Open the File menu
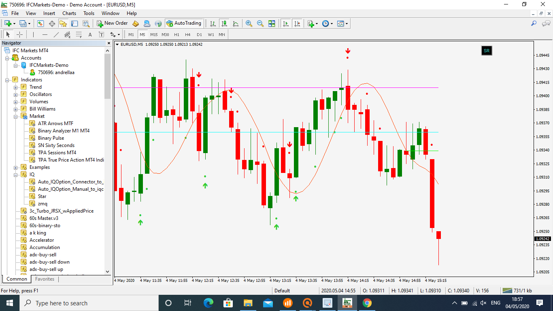The width and height of the screenshot is (553, 311). (15, 13)
